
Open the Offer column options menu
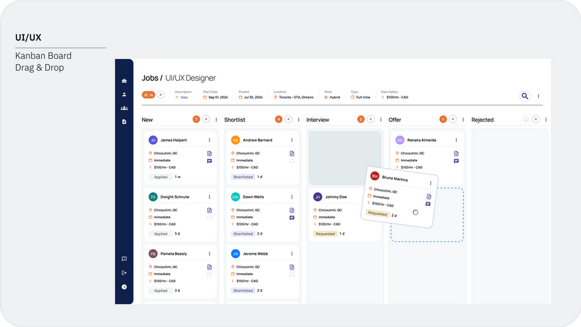[x=463, y=120]
